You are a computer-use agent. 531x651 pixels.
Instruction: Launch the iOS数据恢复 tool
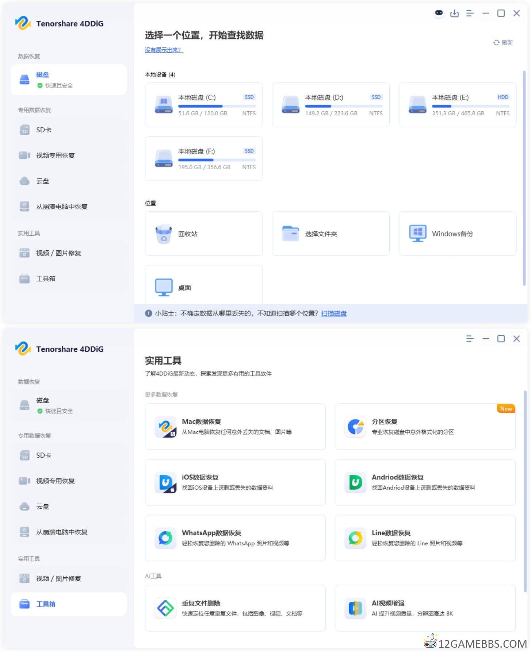235,482
